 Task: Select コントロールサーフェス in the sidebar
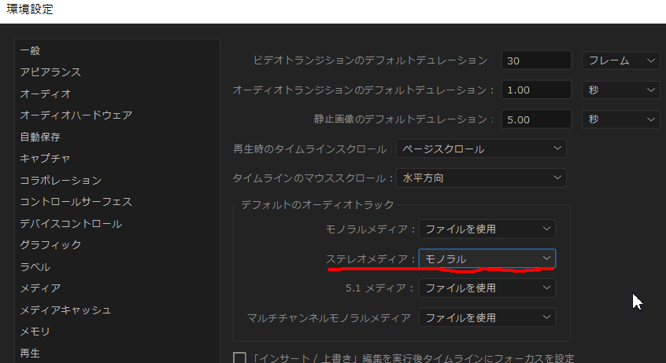pyautogui.click(x=76, y=201)
